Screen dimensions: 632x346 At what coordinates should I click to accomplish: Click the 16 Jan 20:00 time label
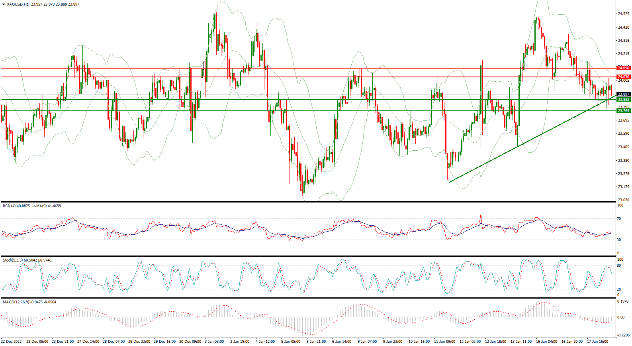click(572, 342)
